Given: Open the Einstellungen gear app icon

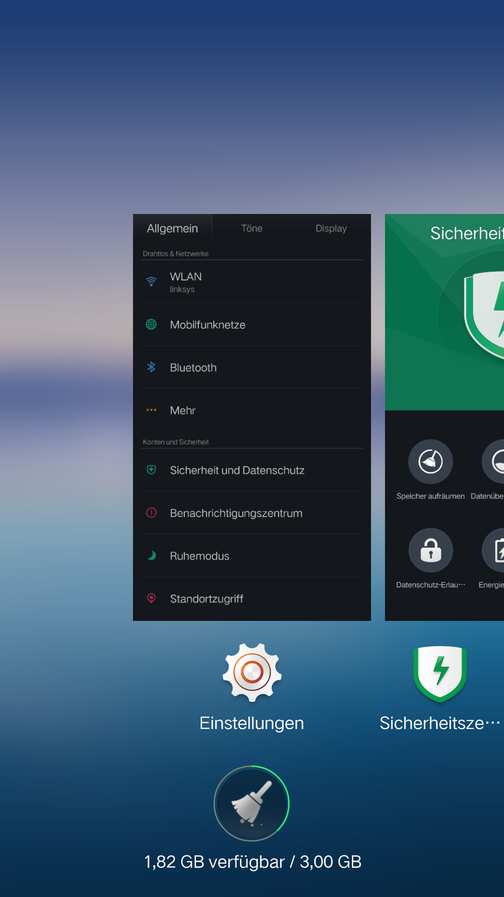Looking at the screenshot, I should click(x=252, y=673).
